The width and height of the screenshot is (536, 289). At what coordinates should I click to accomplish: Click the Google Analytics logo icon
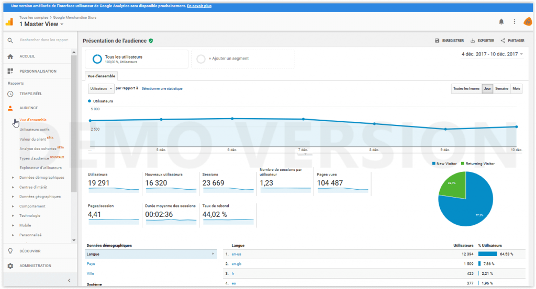tap(9, 21)
